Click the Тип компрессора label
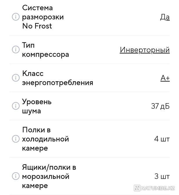The height and width of the screenshot is (195, 179). tap(45, 50)
